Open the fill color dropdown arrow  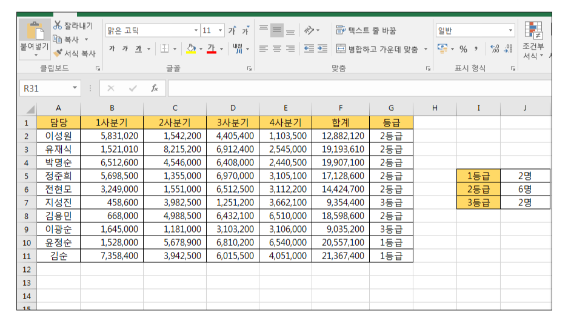201,49
